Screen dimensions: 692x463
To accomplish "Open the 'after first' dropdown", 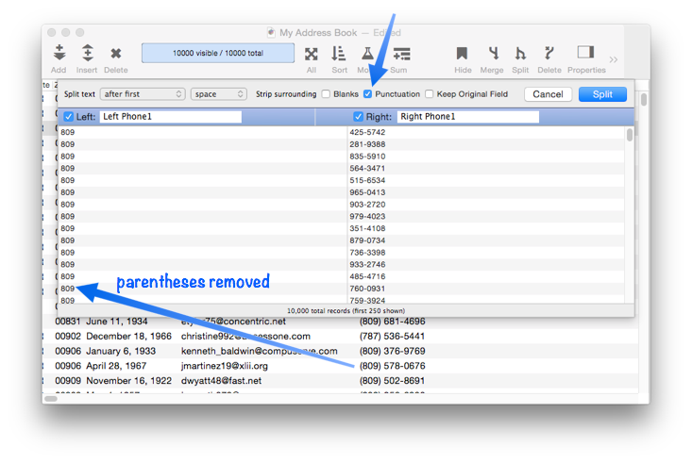I will coord(142,94).
